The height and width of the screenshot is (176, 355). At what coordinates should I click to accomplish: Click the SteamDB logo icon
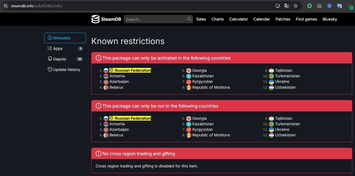tap(95, 19)
